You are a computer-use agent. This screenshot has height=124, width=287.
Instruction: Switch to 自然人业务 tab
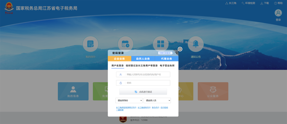click(143, 59)
